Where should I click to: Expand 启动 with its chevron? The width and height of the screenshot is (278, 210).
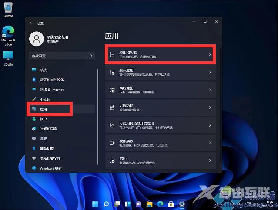(210, 160)
